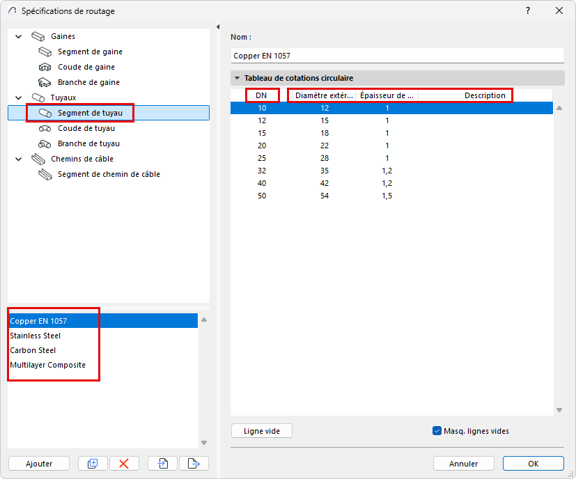Select Stainless Steel in the list
The height and width of the screenshot is (479, 576).
[x=103, y=336]
